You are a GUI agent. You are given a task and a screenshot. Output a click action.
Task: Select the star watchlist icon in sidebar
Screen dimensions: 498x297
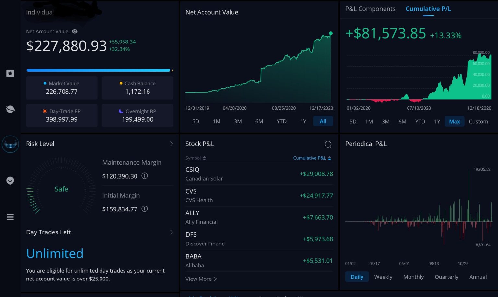point(10,73)
